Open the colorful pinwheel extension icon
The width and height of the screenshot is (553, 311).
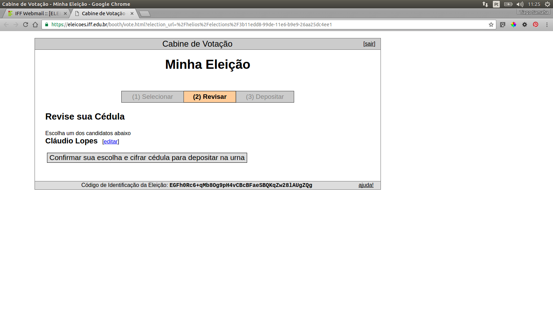(514, 25)
